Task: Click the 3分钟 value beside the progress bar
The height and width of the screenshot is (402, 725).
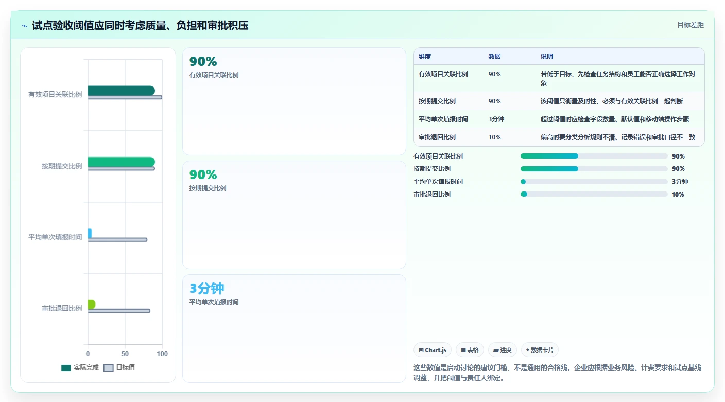Action: [x=680, y=181]
